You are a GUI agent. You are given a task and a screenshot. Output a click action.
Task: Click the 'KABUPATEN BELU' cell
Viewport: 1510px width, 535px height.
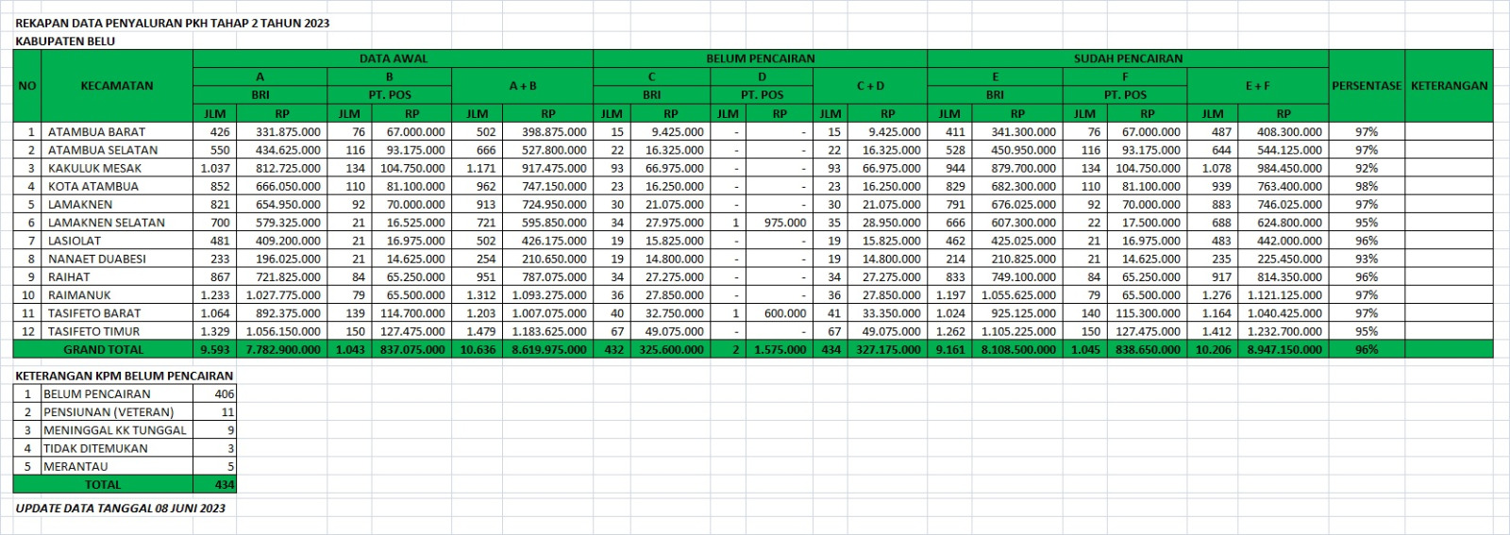(x=65, y=42)
